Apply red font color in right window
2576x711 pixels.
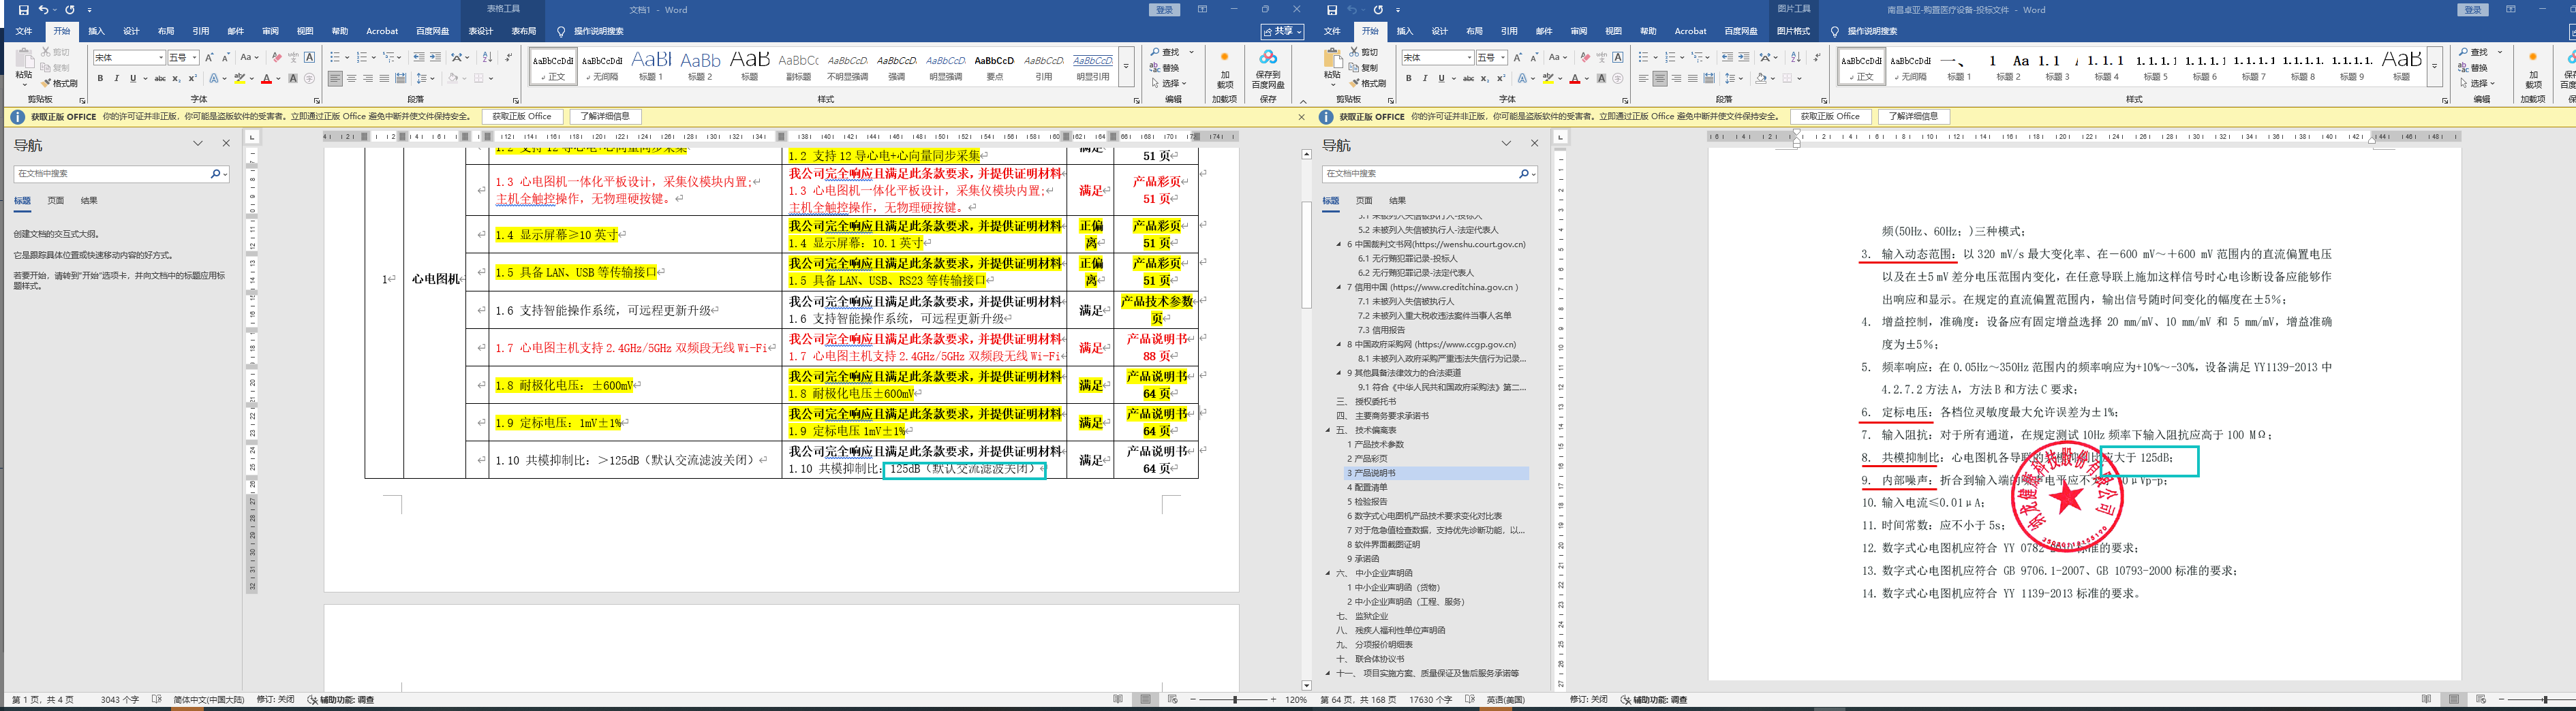tap(1575, 78)
